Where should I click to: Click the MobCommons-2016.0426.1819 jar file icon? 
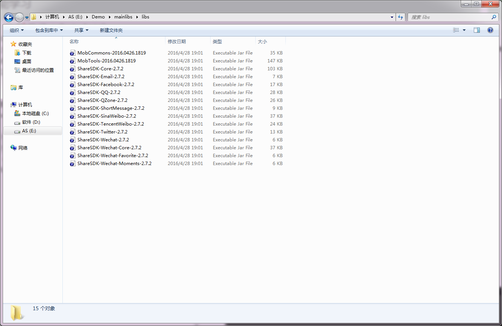[x=73, y=53]
